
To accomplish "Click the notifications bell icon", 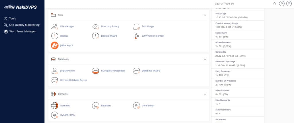I will tap(282, 3).
